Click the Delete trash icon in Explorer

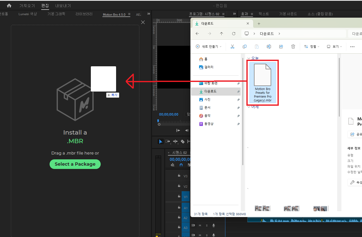(293, 47)
